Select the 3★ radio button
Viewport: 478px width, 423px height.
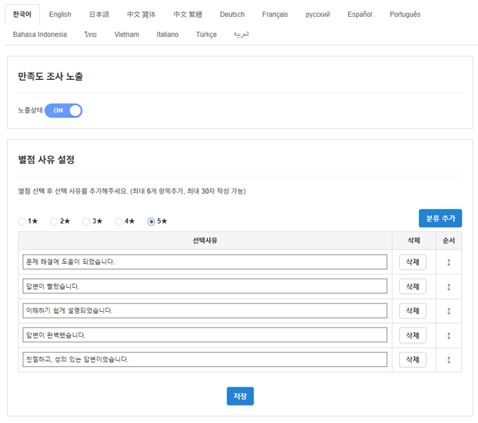click(86, 222)
